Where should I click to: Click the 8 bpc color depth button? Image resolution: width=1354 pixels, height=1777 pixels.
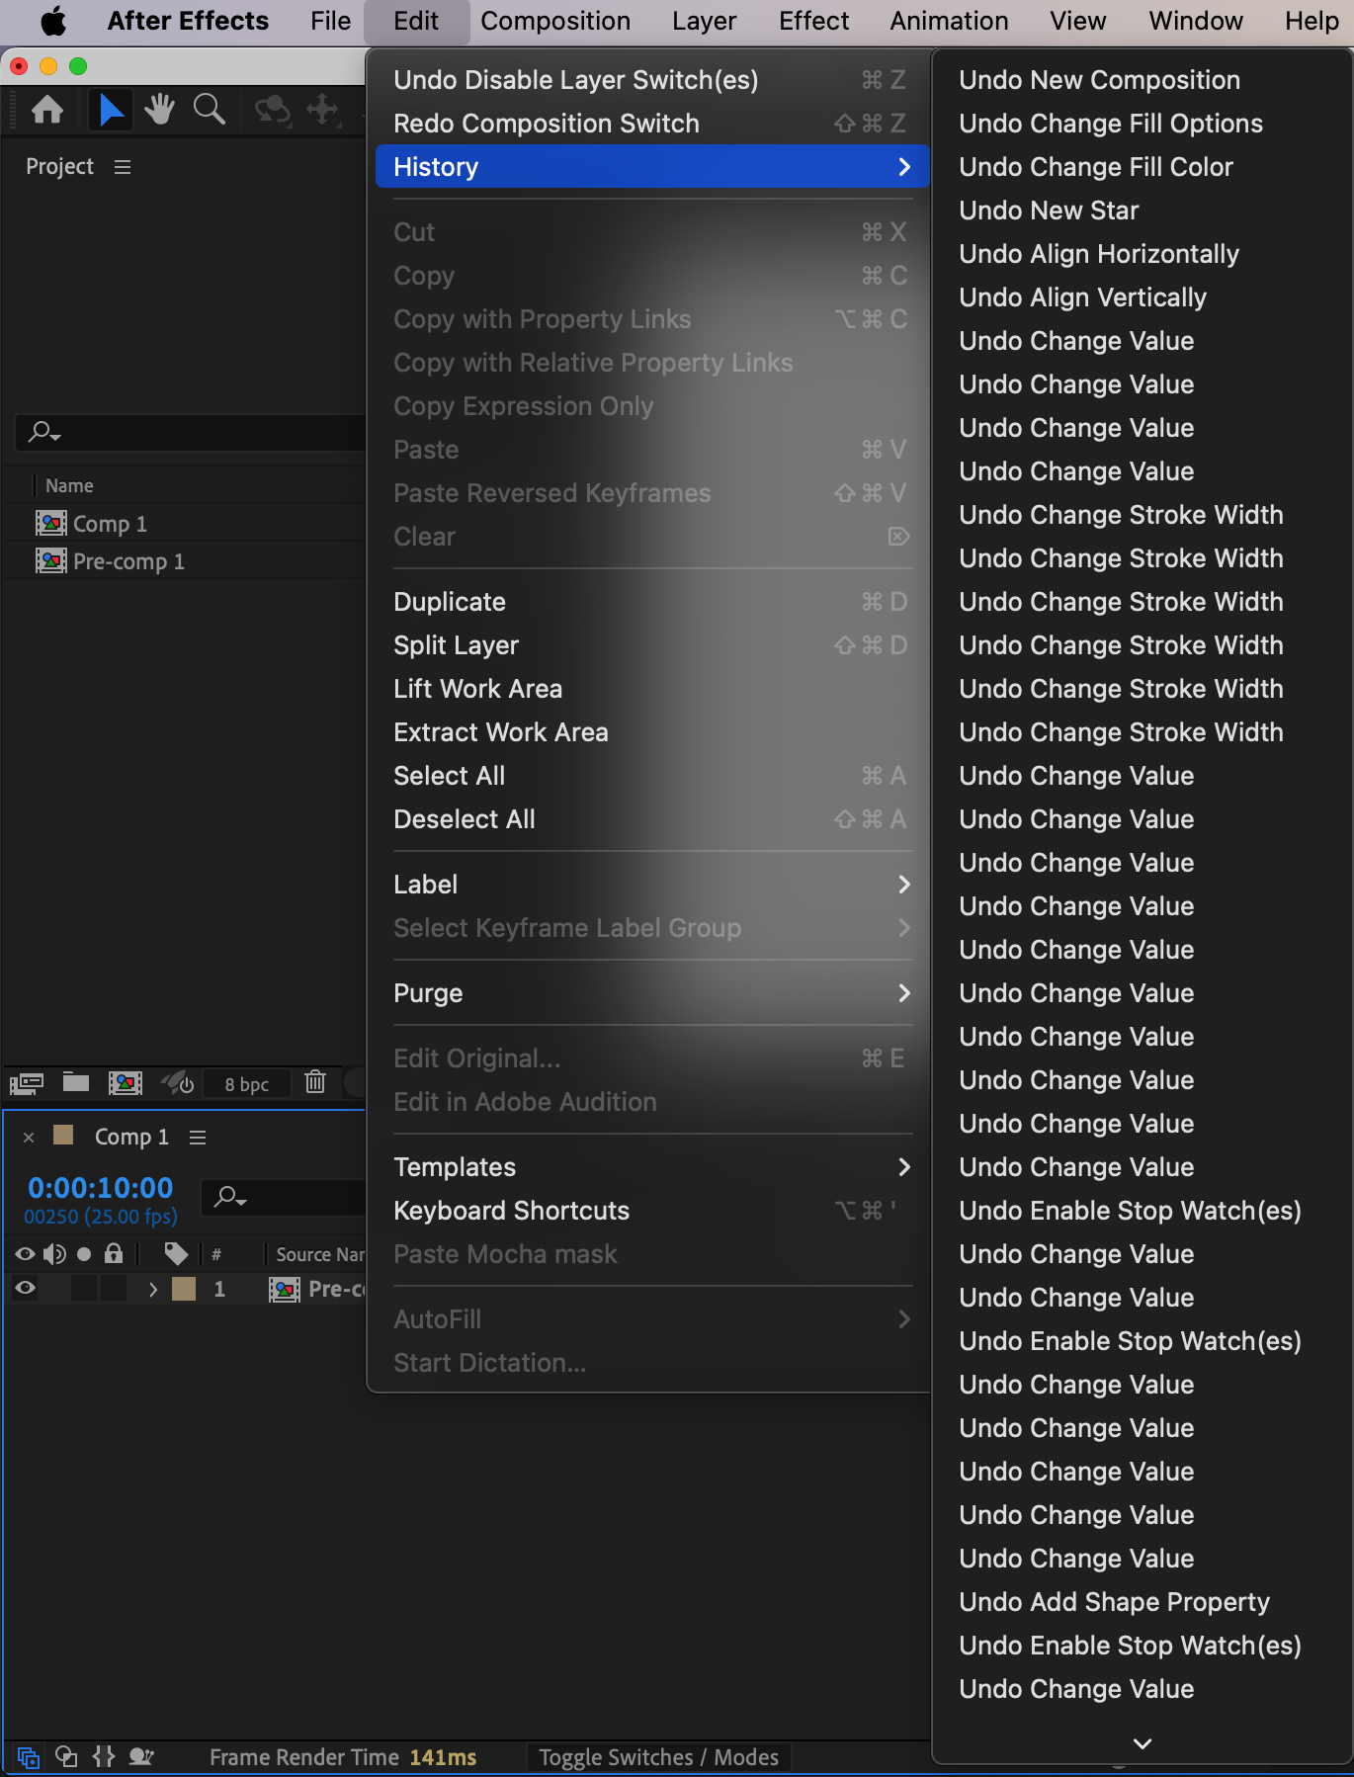point(247,1084)
